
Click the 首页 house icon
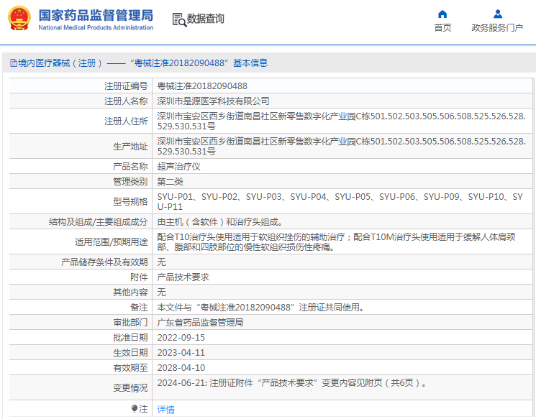click(442, 14)
